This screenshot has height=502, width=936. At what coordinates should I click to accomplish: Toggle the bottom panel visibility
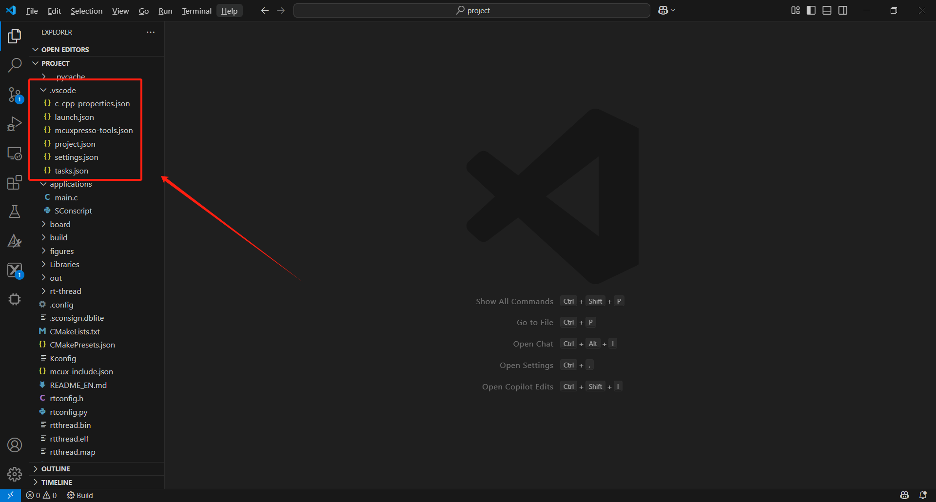[827, 10]
